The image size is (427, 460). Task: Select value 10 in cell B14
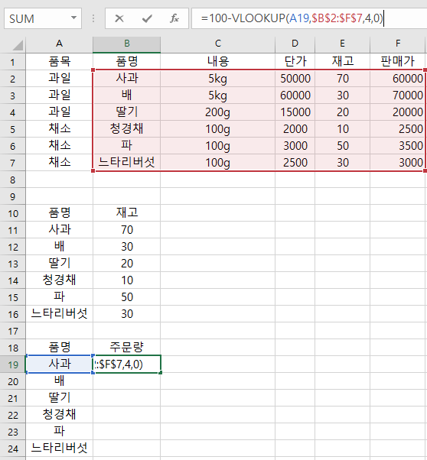pos(127,280)
